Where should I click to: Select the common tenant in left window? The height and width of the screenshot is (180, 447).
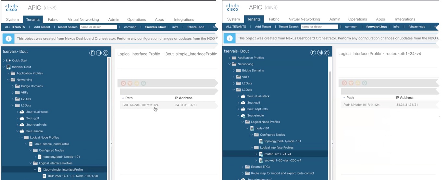130,27
